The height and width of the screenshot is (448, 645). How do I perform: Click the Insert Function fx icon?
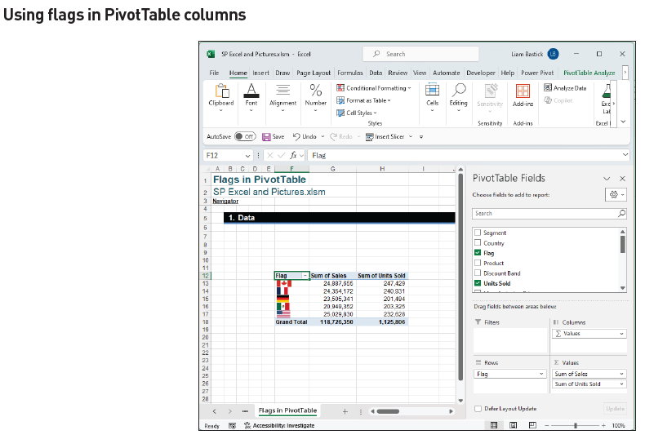[293, 155]
